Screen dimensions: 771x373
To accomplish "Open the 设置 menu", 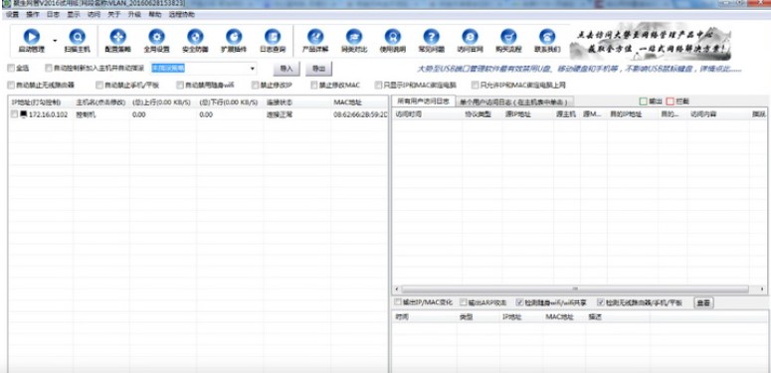I will pos(12,15).
